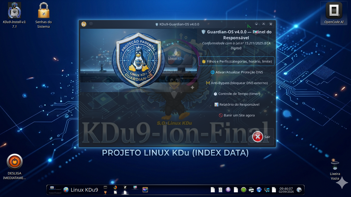Toggle keep-on-all-desktops pin button in titlebar
Image resolution: width=351 pixels, height=197 pixels.
(x=91, y=24)
